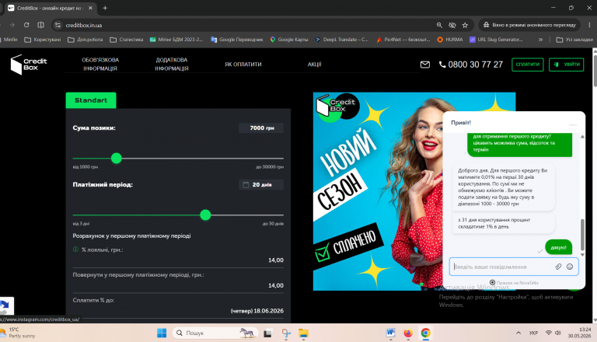The height and width of the screenshot is (342, 597).
Task: Open the Minfin bookmark
Action: point(9,40)
